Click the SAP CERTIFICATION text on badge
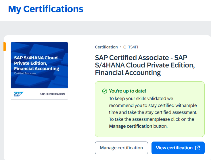The height and width of the screenshot is (160, 211). point(52,94)
